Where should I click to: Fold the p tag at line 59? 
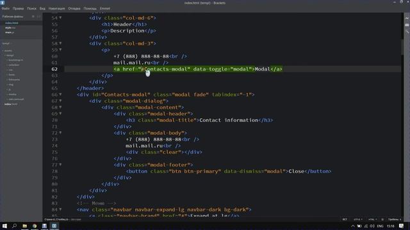click(x=60, y=50)
